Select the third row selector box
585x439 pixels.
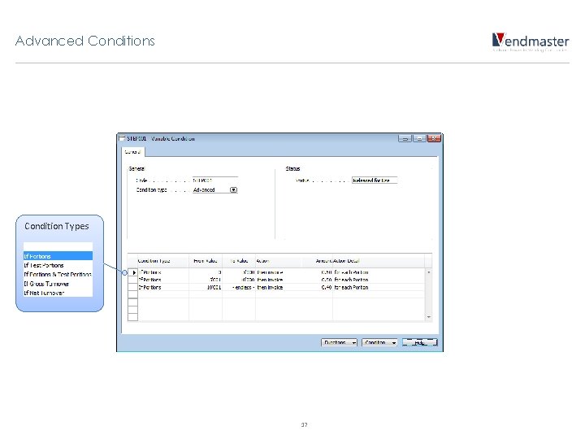(132, 288)
